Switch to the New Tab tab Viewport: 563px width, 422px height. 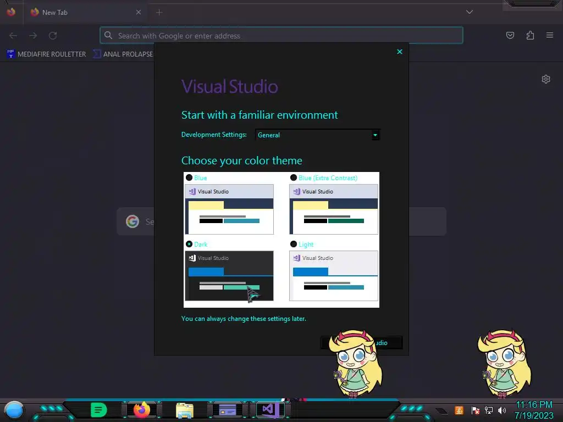point(86,12)
